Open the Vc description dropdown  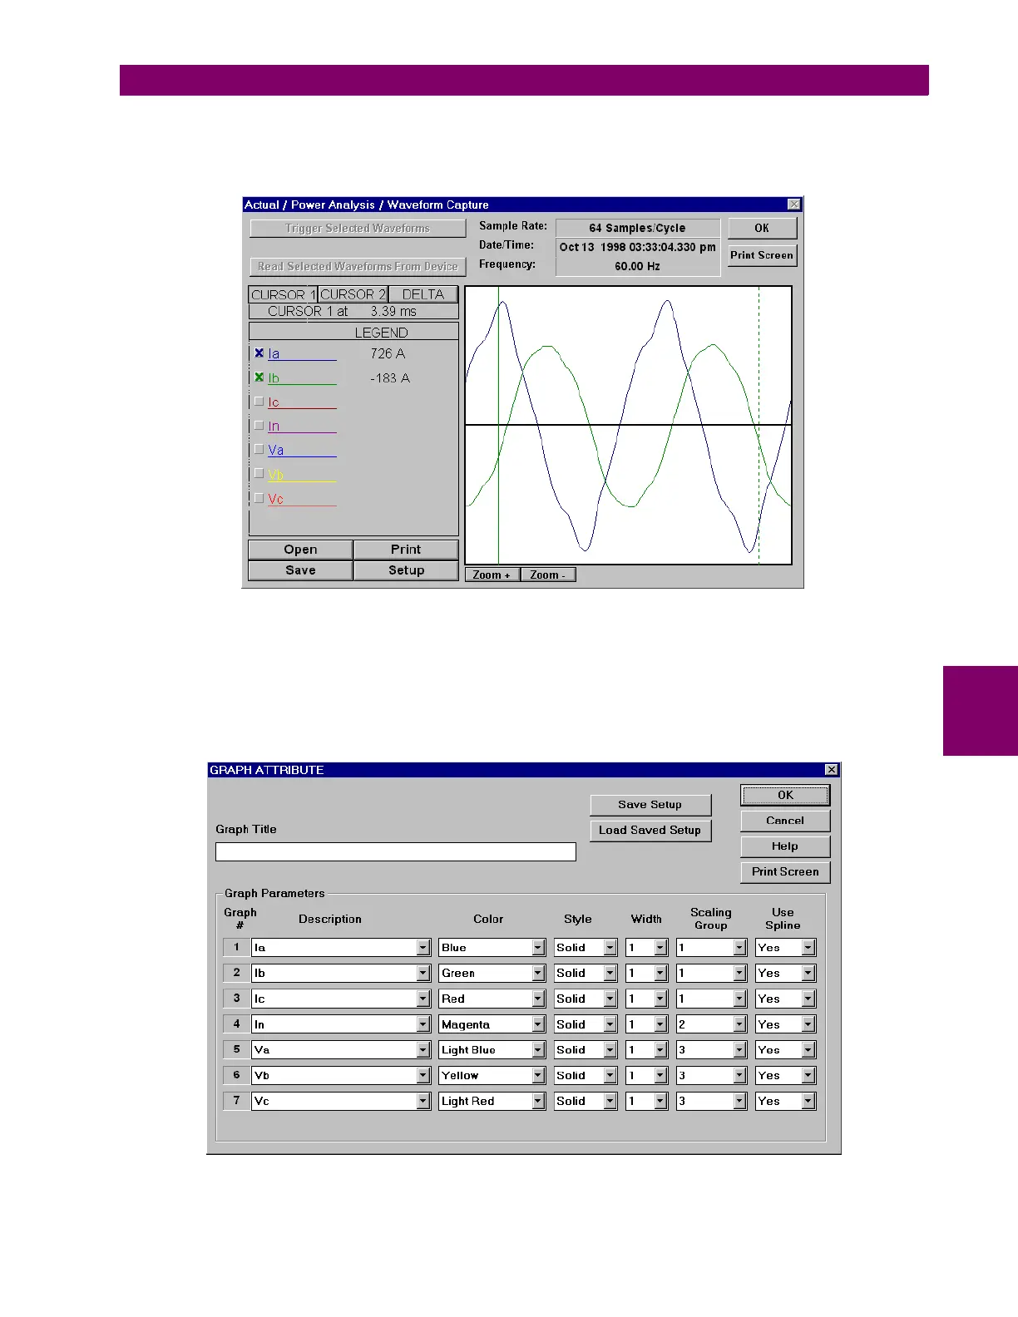(x=423, y=1101)
